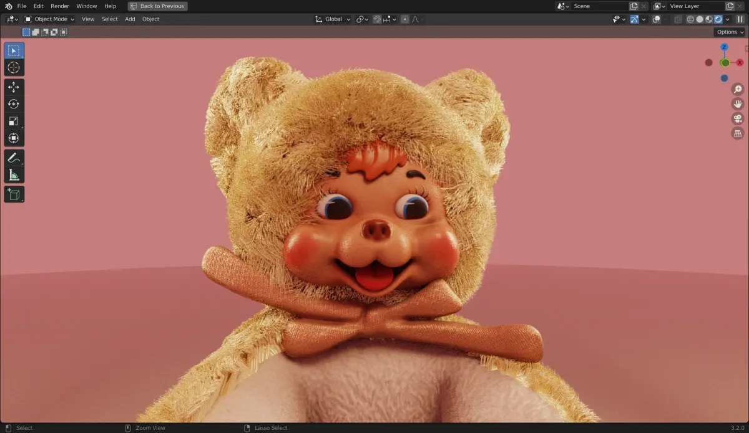The height and width of the screenshot is (433, 749).
Task: Open the Select menu in viewport header
Action: coord(110,19)
